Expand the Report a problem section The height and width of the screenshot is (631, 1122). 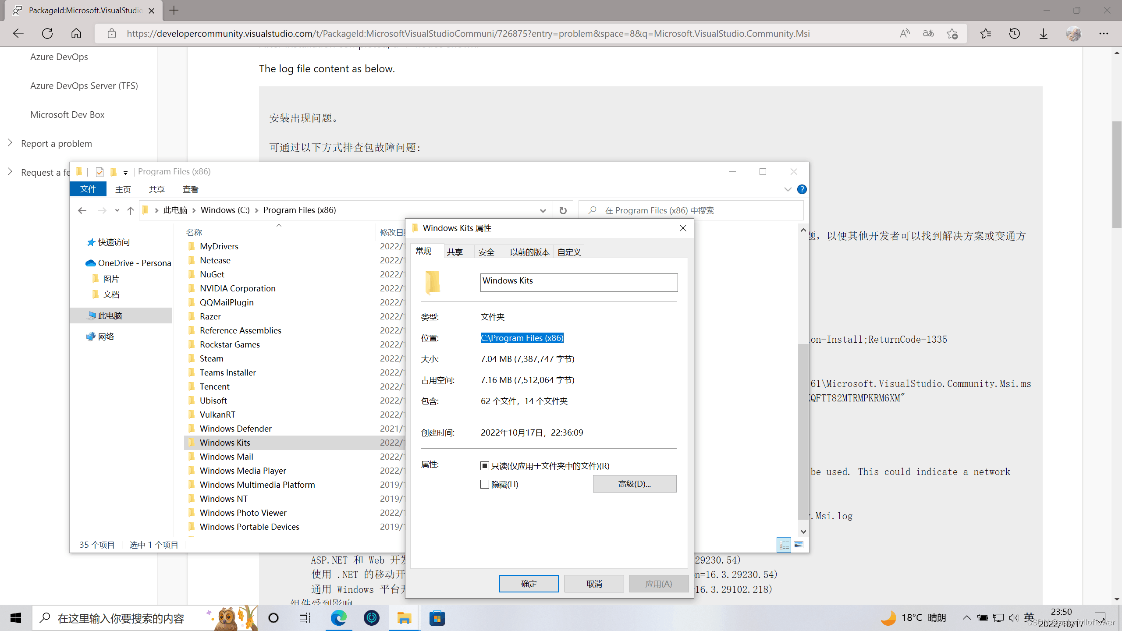click(x=10, y=143)
